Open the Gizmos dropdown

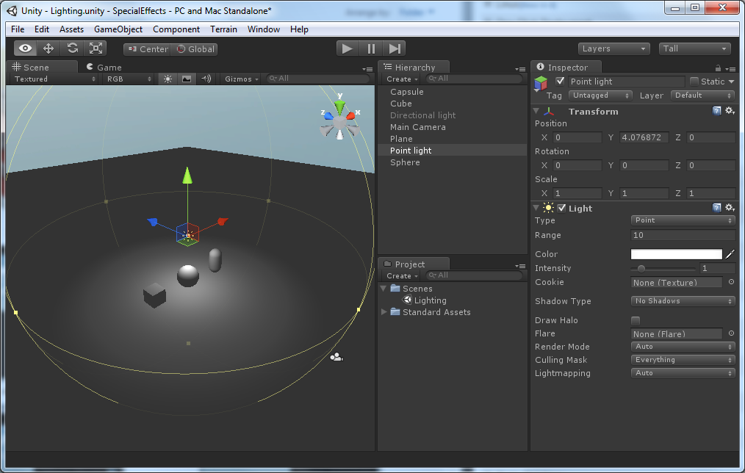[x=242, y=79]
